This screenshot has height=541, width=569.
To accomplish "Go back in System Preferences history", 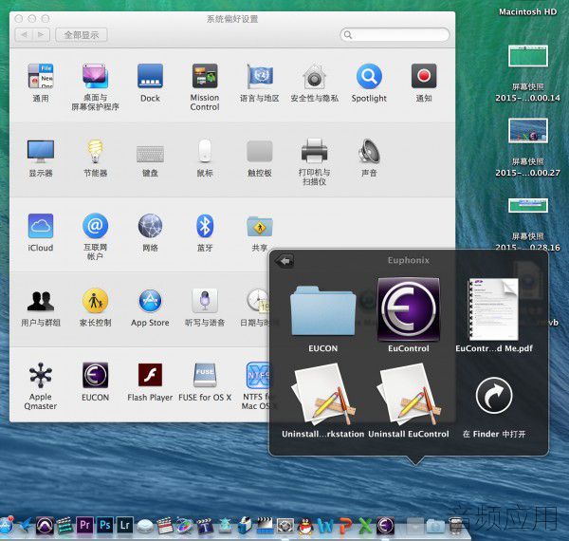I will point(24,35).
